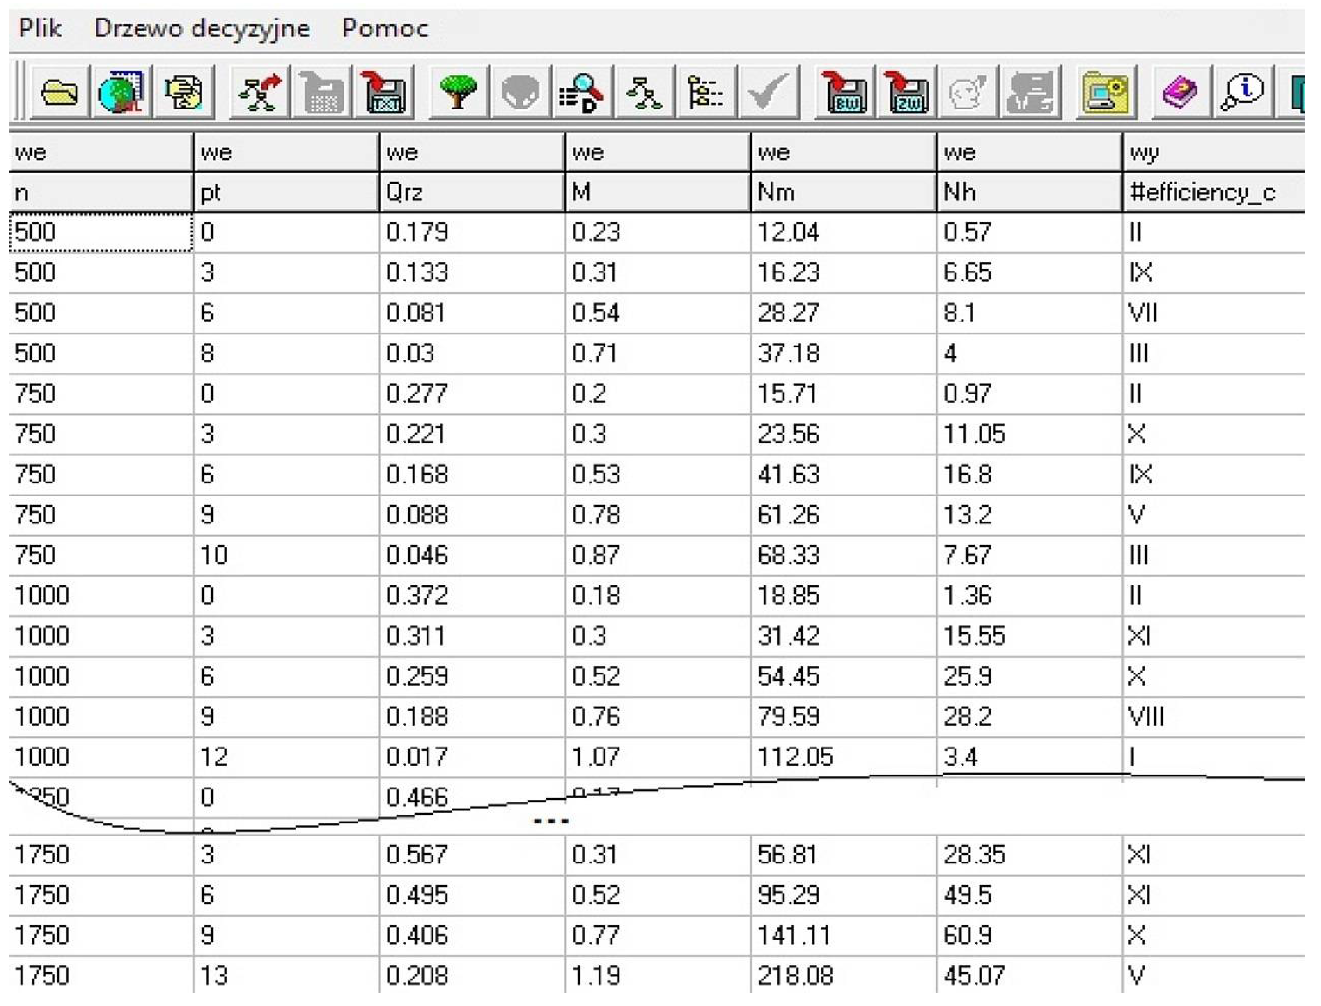Open the Drzewo decyzyjne menu
This screenshot has height=1006, width=1321.
[201, 28]
